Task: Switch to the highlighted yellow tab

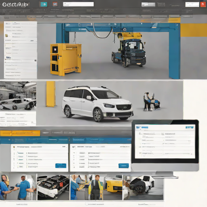Action: (20, 133)
